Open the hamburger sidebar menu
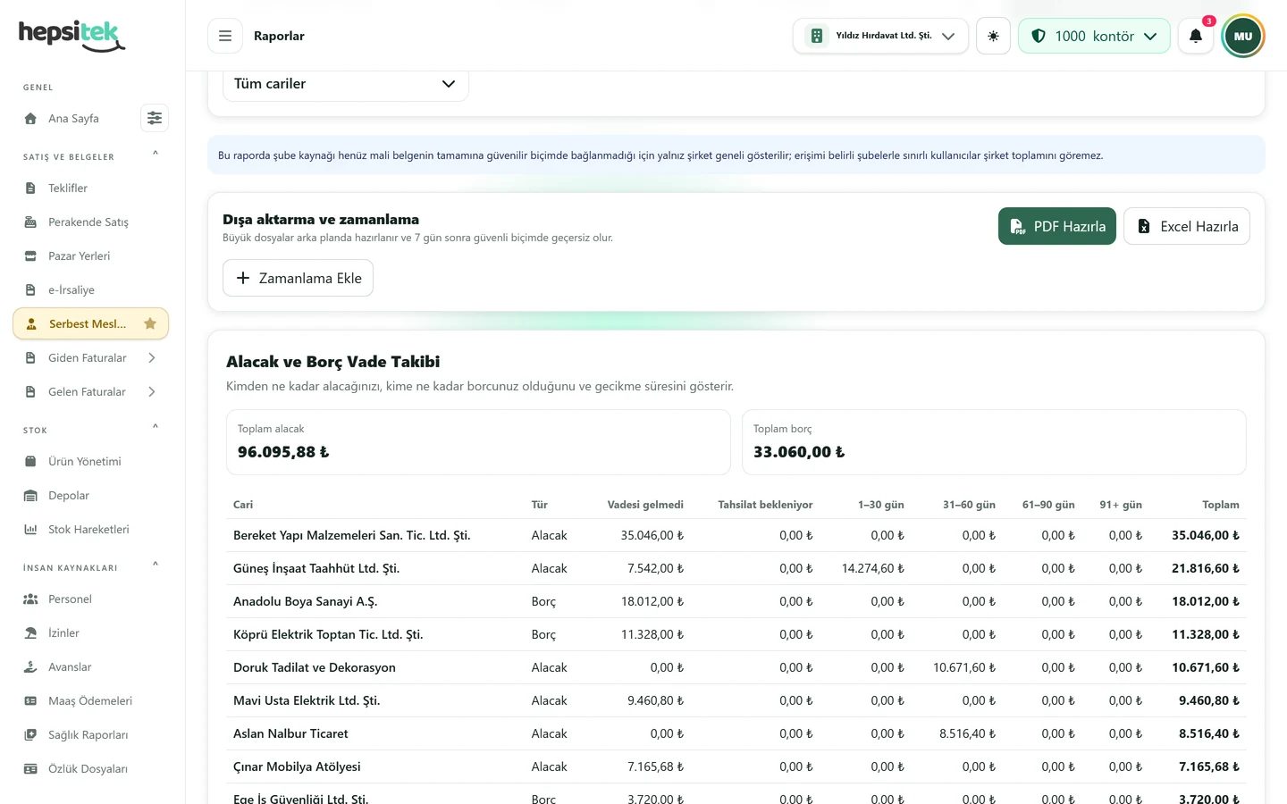 coord(225,36)
